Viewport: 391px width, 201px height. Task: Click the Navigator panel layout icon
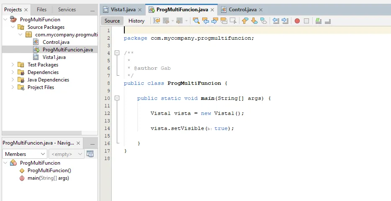coord(90,154)
